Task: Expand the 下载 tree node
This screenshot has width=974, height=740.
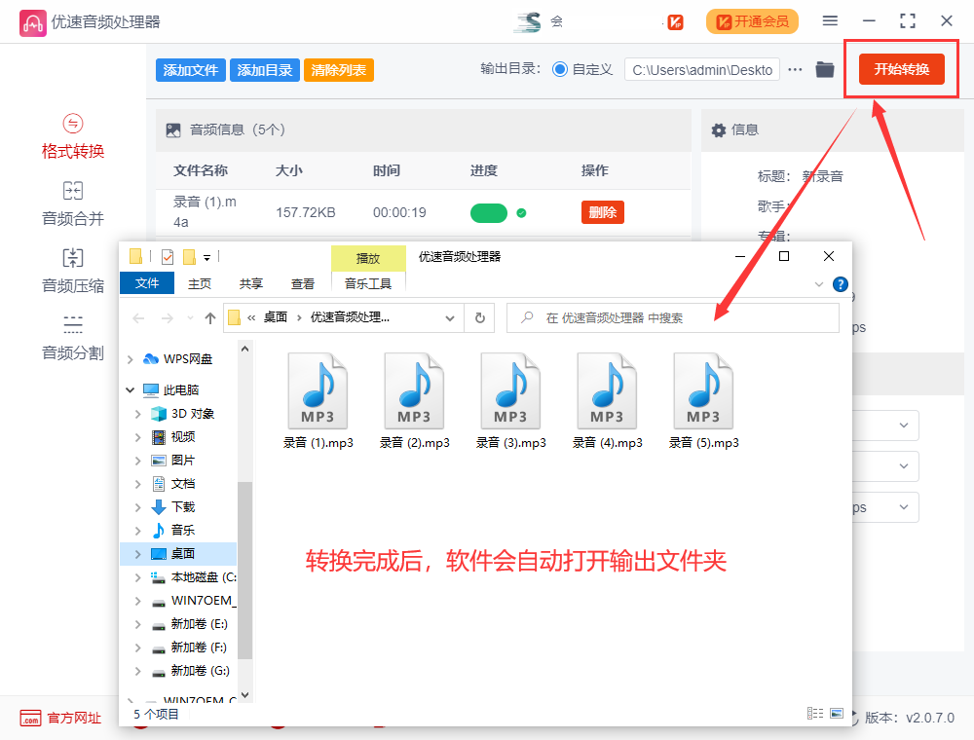Action: tap(138, 508)
